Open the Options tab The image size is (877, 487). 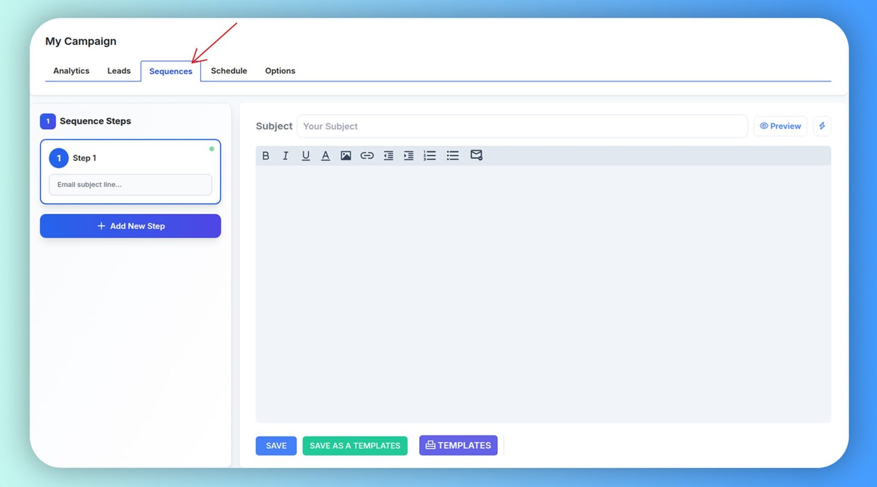tap(280, 71)
